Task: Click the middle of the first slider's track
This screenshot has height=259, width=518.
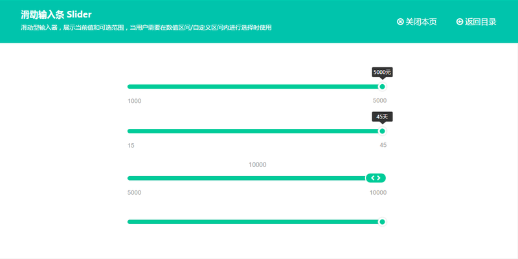Action: point(254,87)
